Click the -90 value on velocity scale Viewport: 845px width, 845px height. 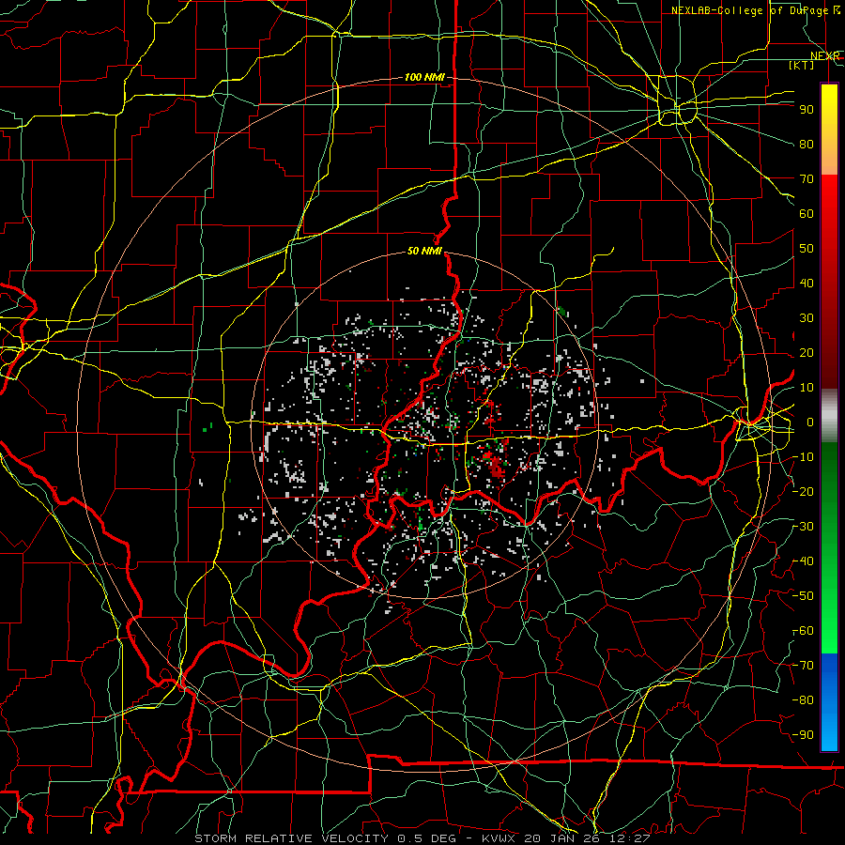tap(804, 735)
